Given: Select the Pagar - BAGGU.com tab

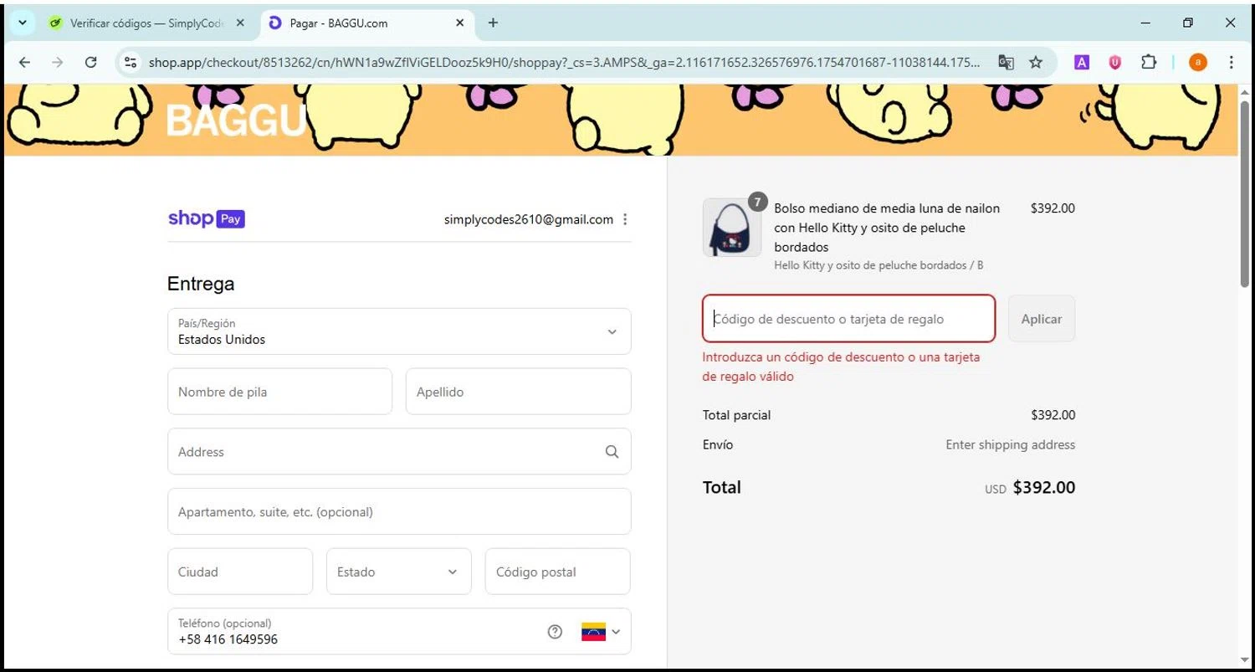Looking at the screenshot, I should click(x=366, y=23).
